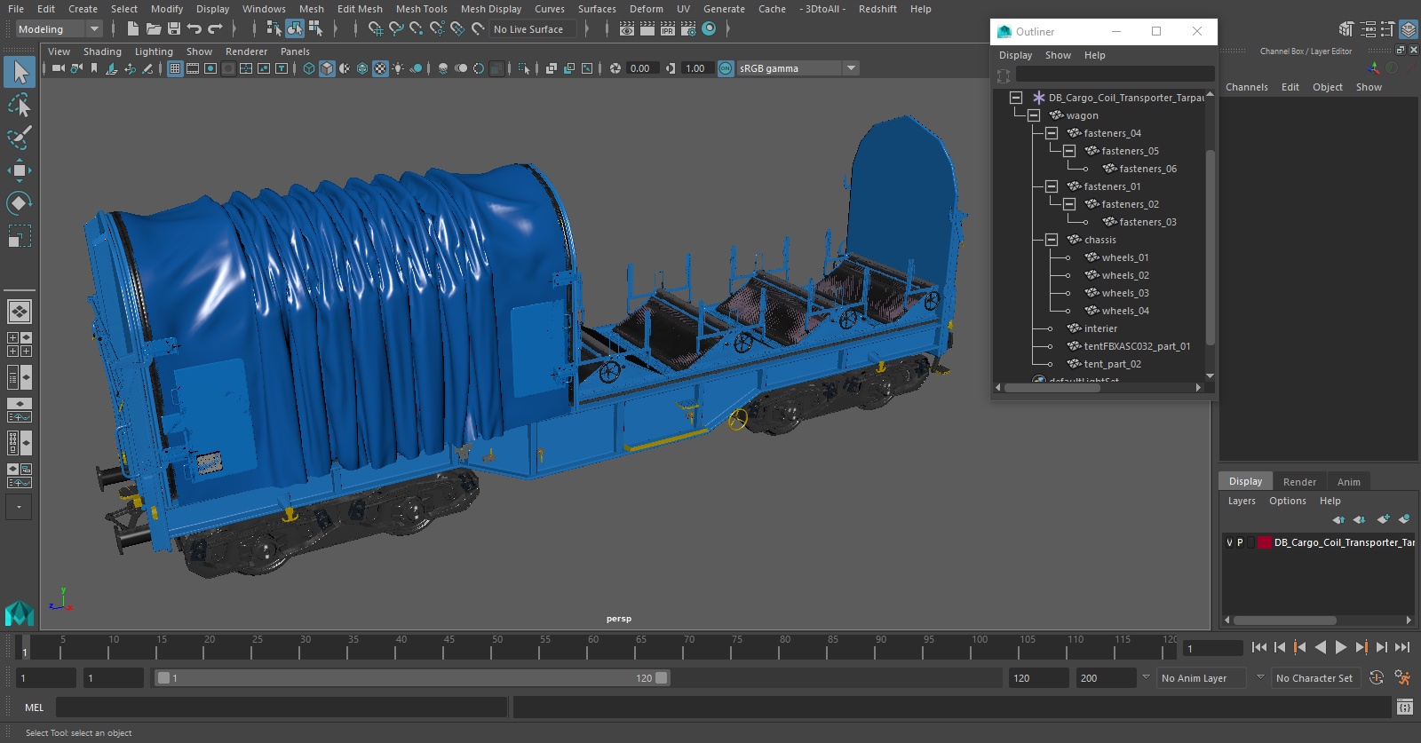
Task: Click the smooth shade all cube icon
Action: tap(327, 68)
